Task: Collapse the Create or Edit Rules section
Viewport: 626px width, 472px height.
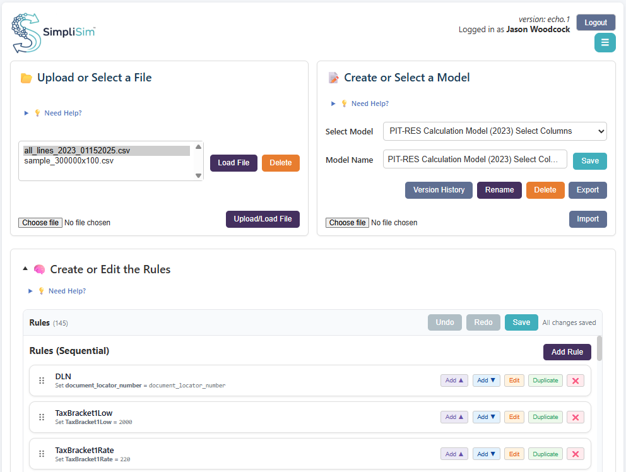Action: pyautogui.click(x=25, y=269)
